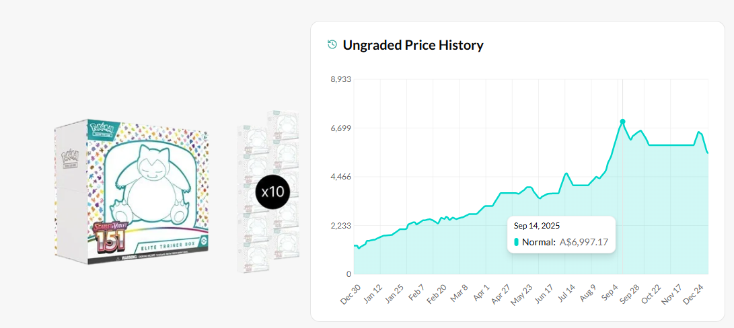Select the teal Normal legend swatch in tooltip
Screen dimensions: 734x328
click(516, 242)
